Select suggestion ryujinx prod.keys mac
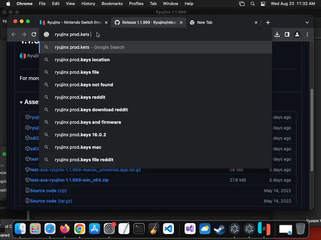 (155, 147)
